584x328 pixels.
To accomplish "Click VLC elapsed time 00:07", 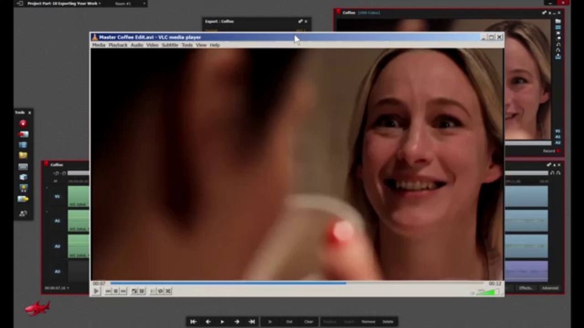I will [99, 283].
